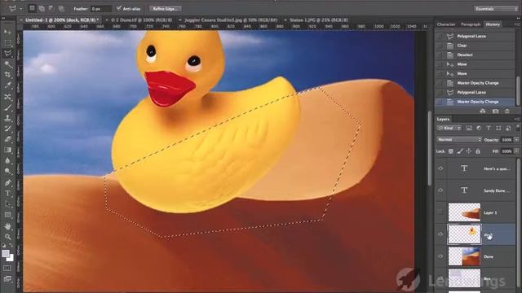
Task: Open the Fill slider dropdown
Action: (516, 151)
